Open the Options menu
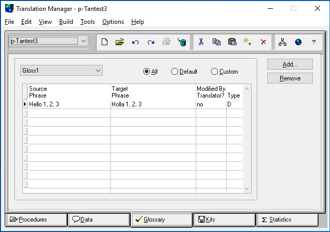 coord(113,22)
